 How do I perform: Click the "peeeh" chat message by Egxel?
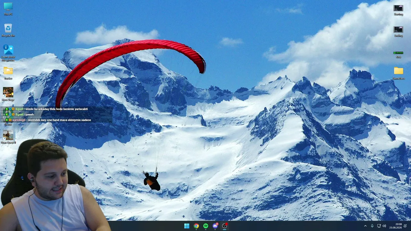30,115
